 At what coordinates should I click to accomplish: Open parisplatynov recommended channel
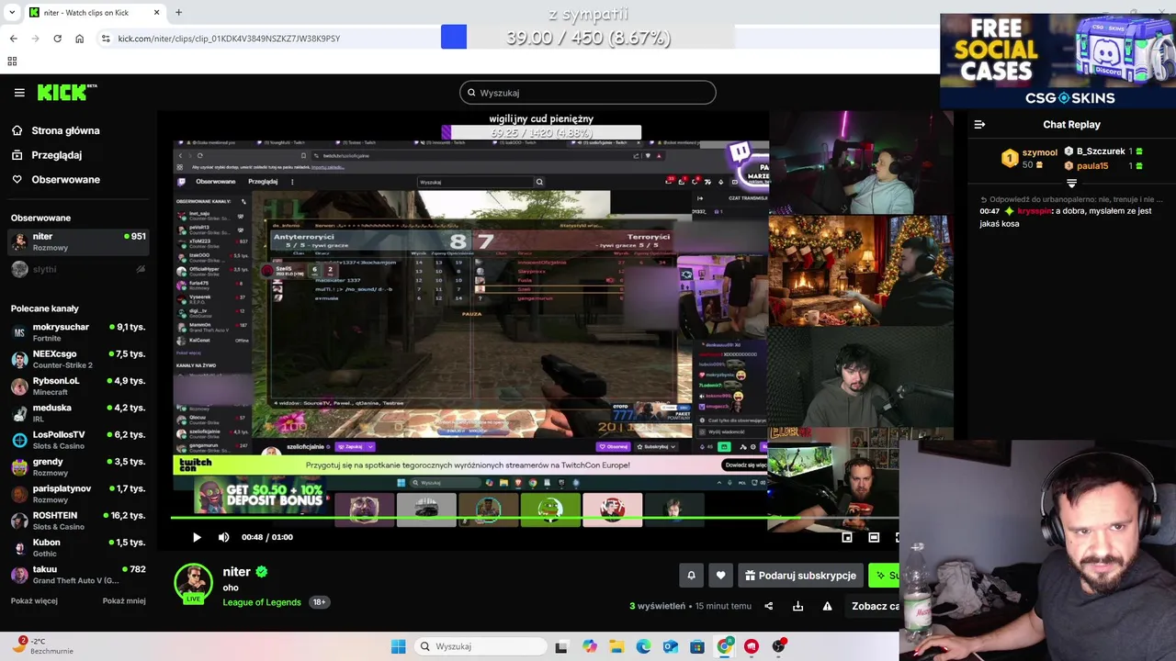click(x=78, y=493)
